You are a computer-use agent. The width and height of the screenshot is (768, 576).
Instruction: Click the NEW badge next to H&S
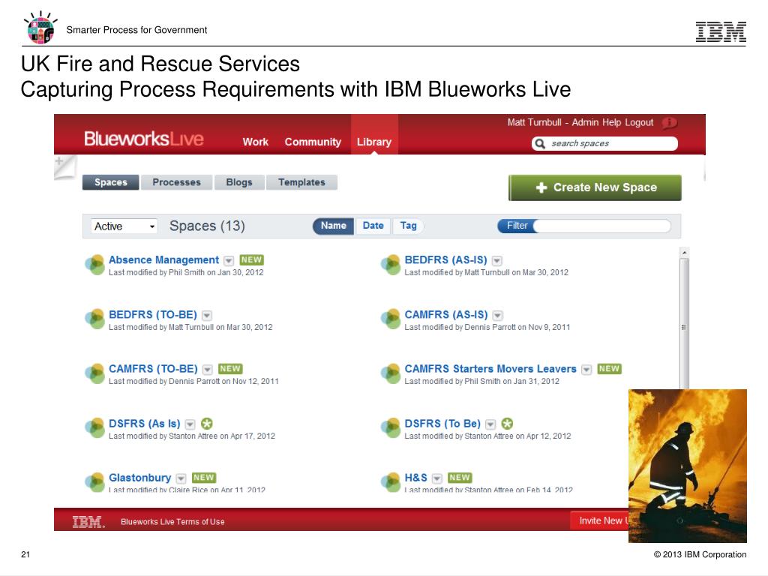(x=460, y=478)
